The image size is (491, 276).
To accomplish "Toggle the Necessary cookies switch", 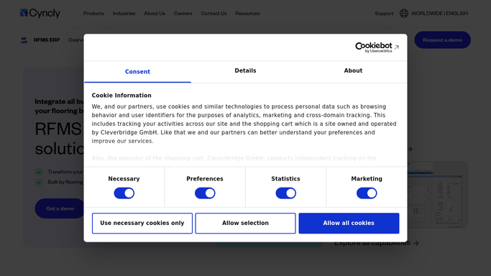I will (x=124, y=193).
